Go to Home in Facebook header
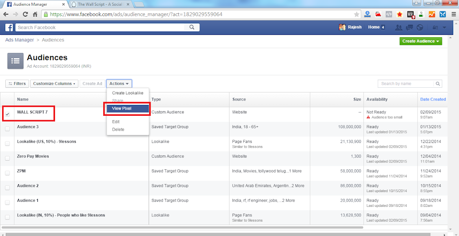 [x=374, y=27]
